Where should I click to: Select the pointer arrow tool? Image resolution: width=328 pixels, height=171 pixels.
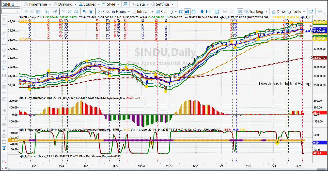coord(4,19)
